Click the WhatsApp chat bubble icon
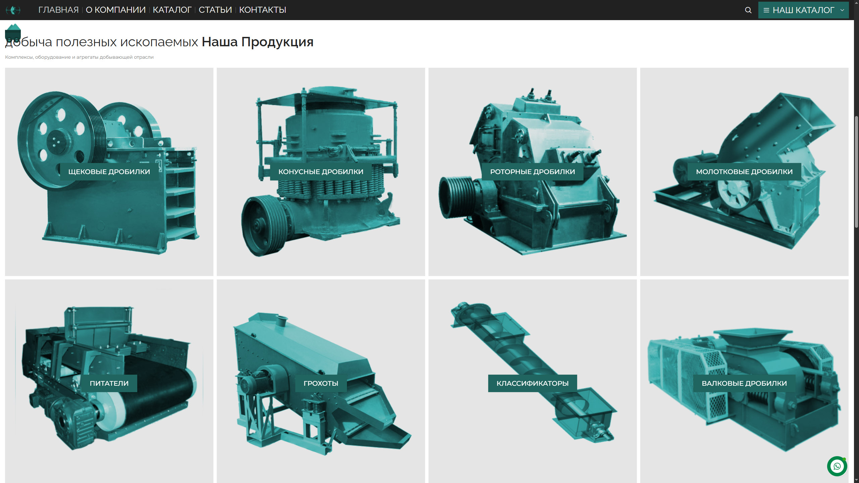859x483 pixels. pyautogui.click(x=837, y=466)
